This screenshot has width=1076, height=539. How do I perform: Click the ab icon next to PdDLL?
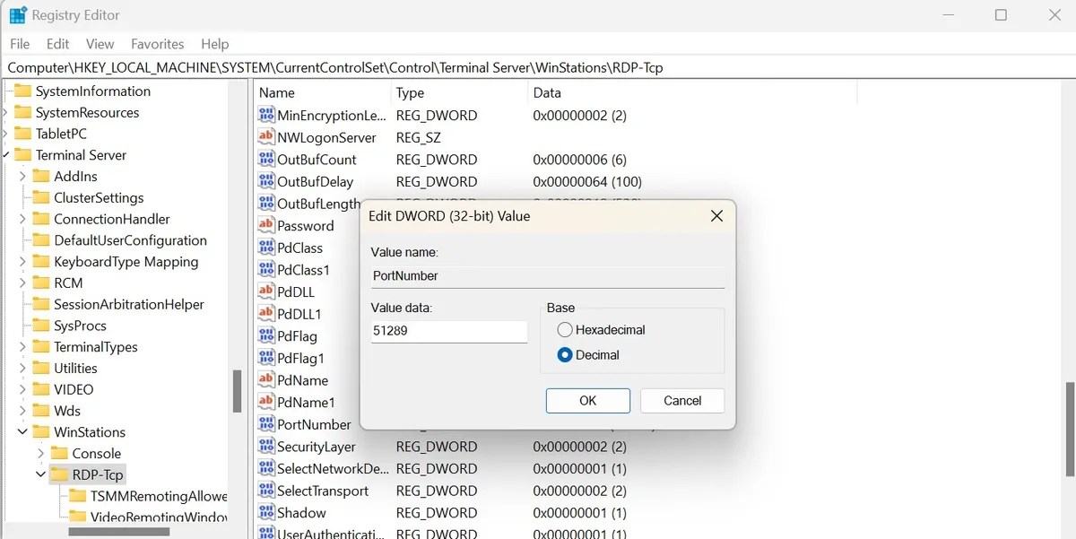266,291
